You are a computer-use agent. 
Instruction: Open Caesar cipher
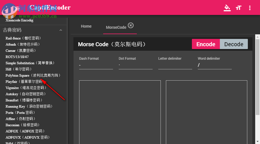tap(21, 51)
